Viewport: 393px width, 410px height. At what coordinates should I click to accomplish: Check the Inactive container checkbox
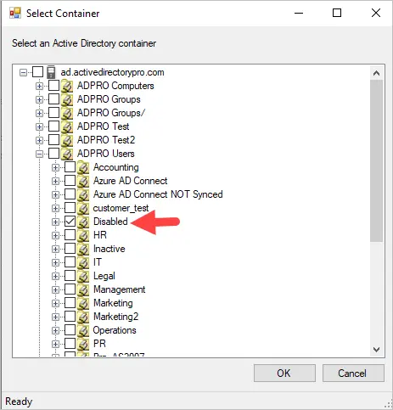pos(70,249)
